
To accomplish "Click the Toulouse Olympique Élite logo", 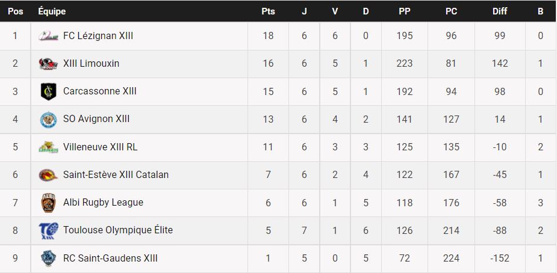I will point(48,230).
